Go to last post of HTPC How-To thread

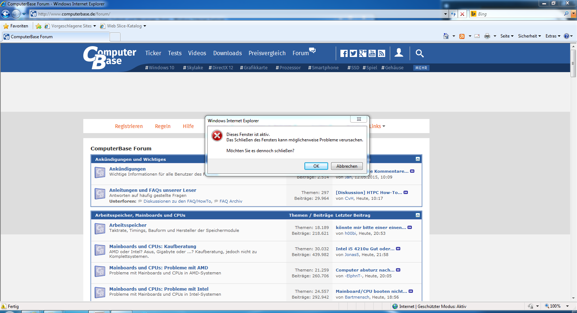[x=406, y=193]
